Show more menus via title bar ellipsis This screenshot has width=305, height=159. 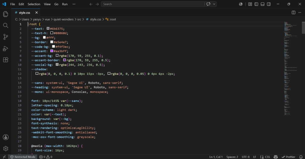(x=74, y=4)
